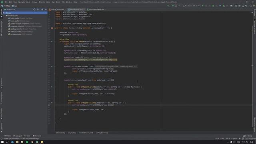Click the Search Everywhere magnifier icon
This screenshot has height=144, width=256.
click(251, 6)
